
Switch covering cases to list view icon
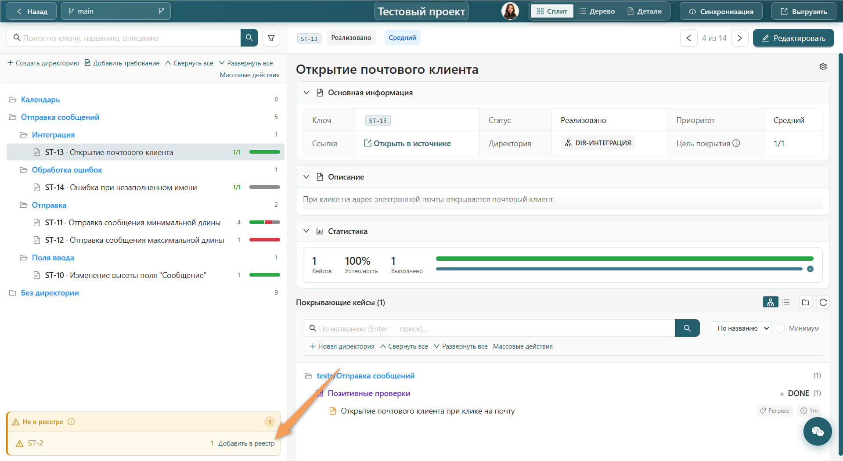786,302
